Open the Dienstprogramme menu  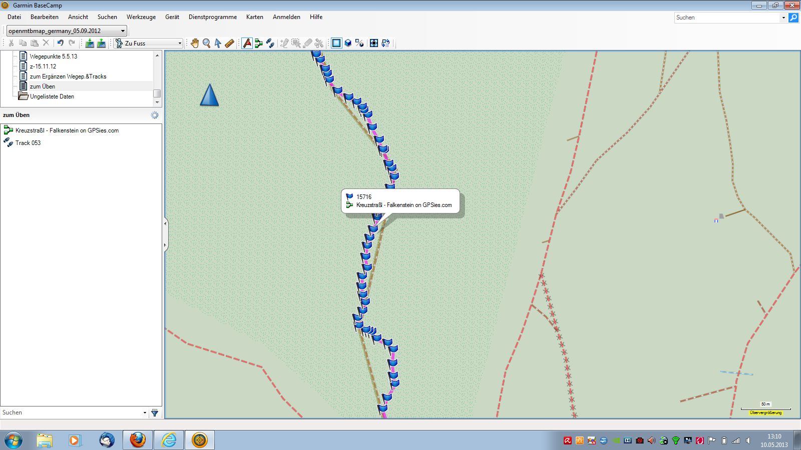tap(213, 17)
